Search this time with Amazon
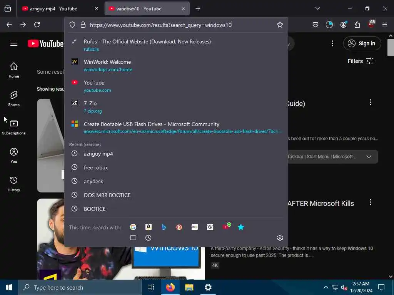394x295 pixels. pos(149,227)
